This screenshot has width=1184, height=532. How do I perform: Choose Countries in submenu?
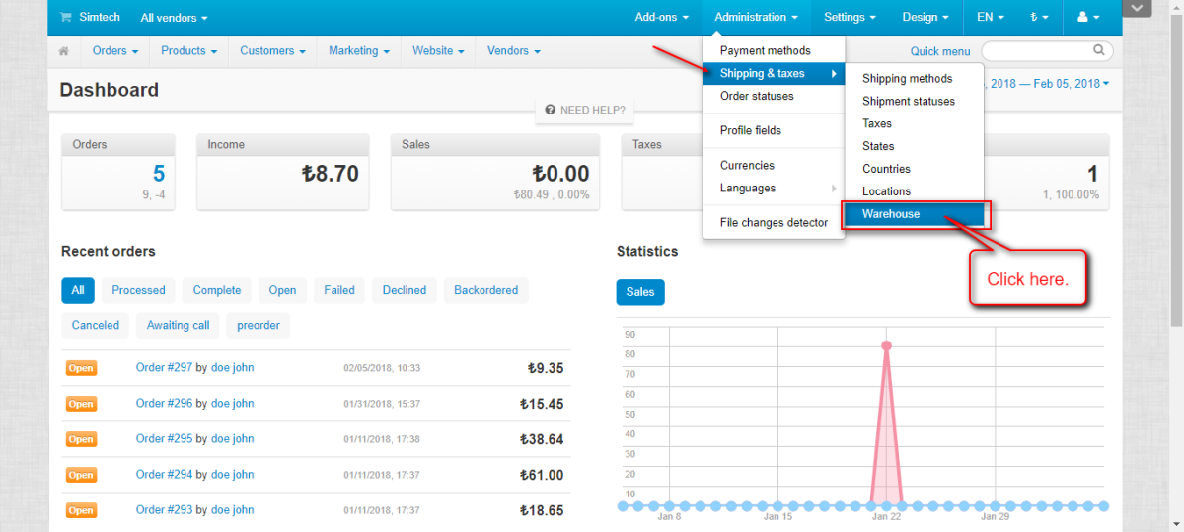tap(915, 169)
